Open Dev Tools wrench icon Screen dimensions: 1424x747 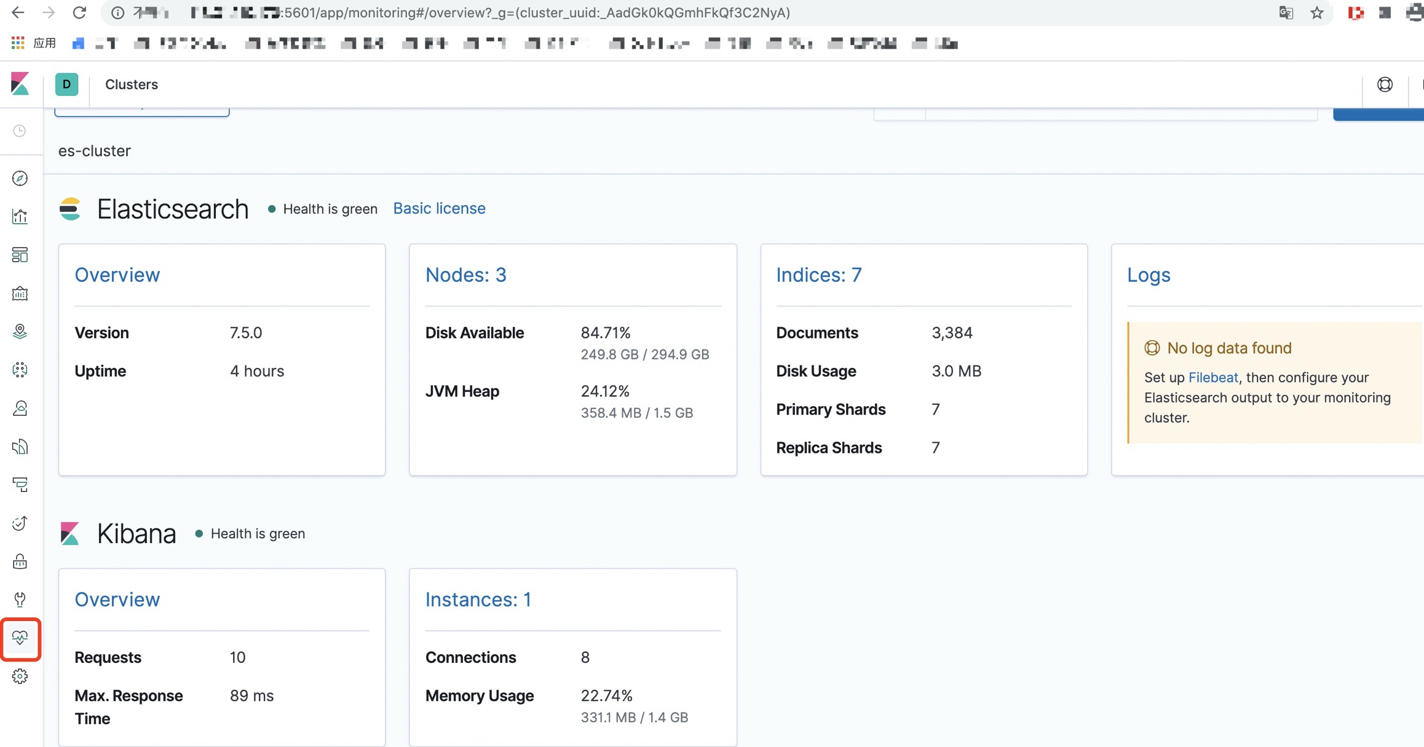pyautogui.click(x=20, y=600)
